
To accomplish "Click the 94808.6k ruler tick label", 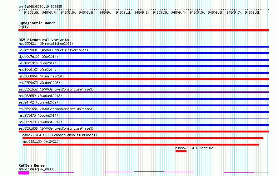I will [x=31, y=12].
